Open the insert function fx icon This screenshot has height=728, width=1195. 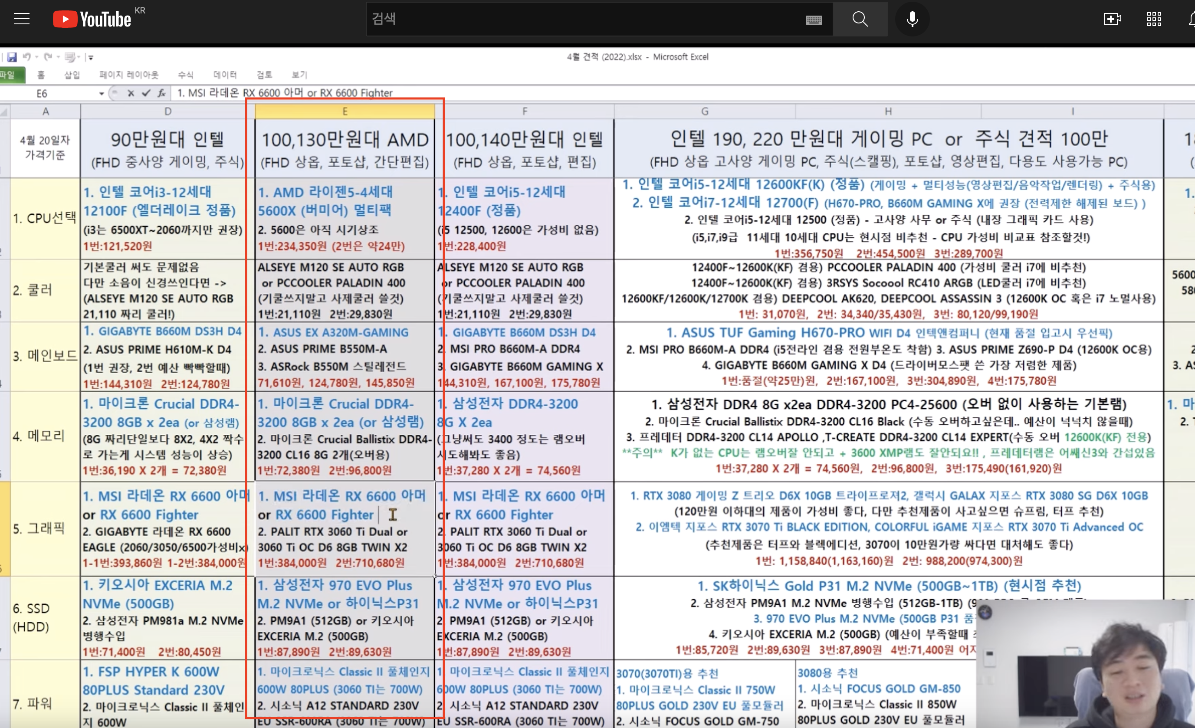pos(161,93)
